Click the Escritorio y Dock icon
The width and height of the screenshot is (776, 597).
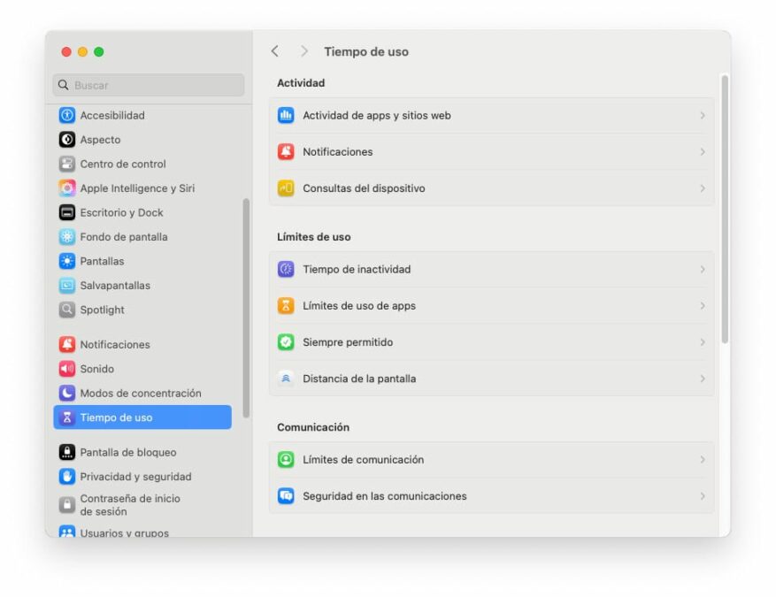tap(67, 212)
